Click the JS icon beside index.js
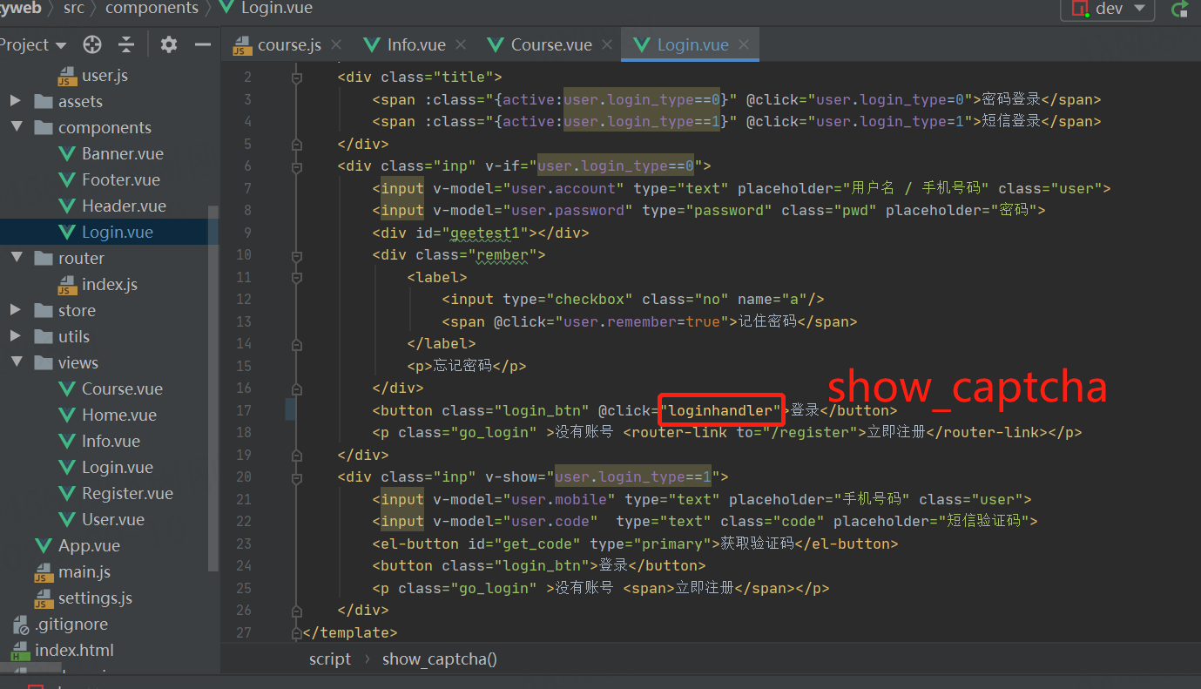1201x689 pixels. (67, 285)
